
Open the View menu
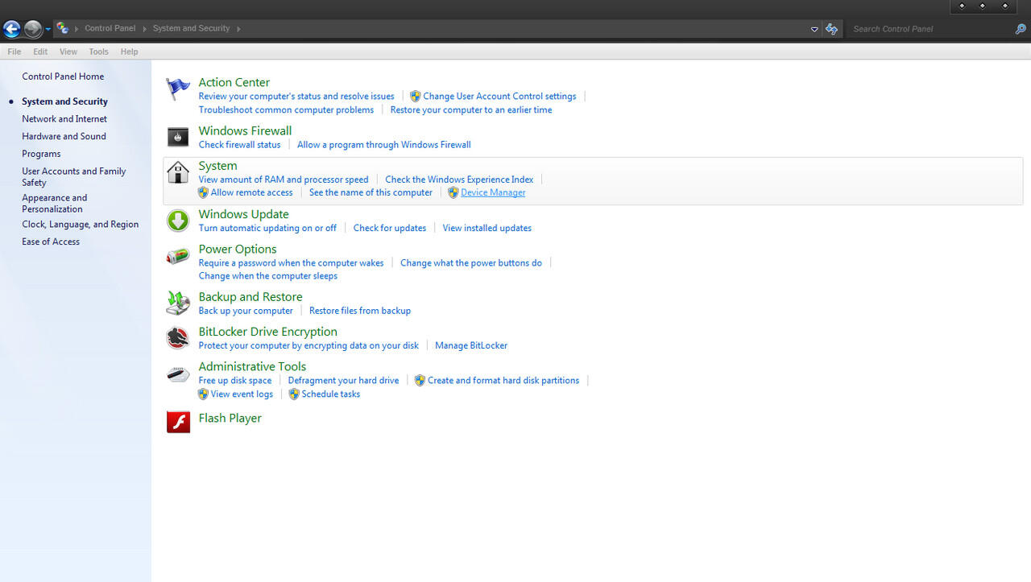coord(68,52)
